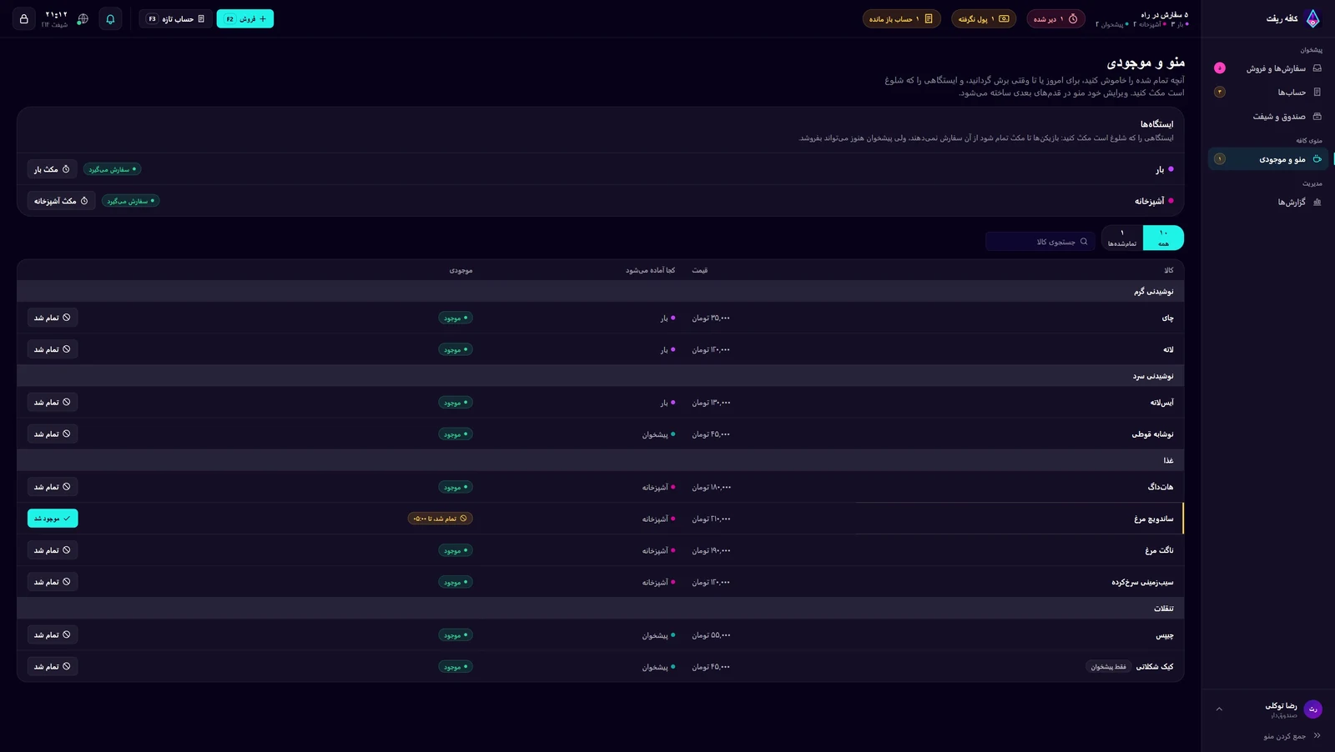Focus the جستجوی کالا search field

[1040, 242]
